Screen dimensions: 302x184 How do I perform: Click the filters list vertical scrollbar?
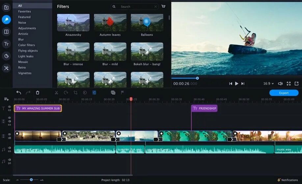[x=169, y=17]
